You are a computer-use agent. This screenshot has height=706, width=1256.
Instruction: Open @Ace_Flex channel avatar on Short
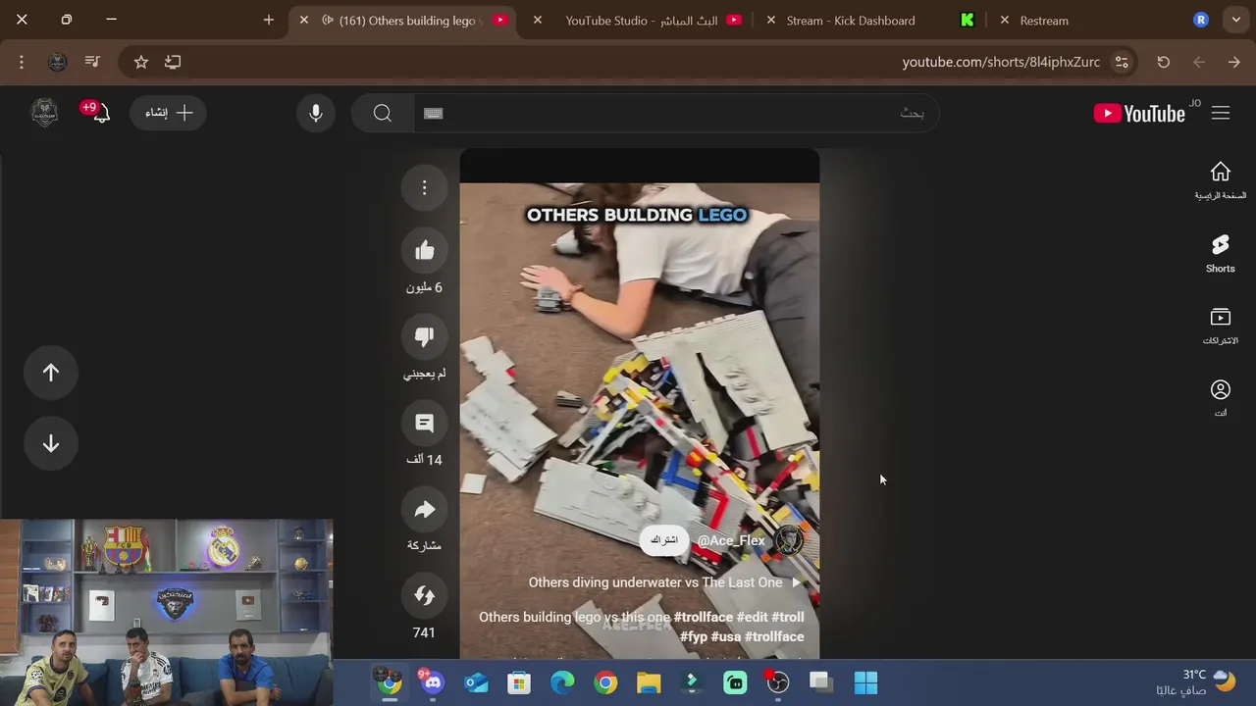pos(789,540)
